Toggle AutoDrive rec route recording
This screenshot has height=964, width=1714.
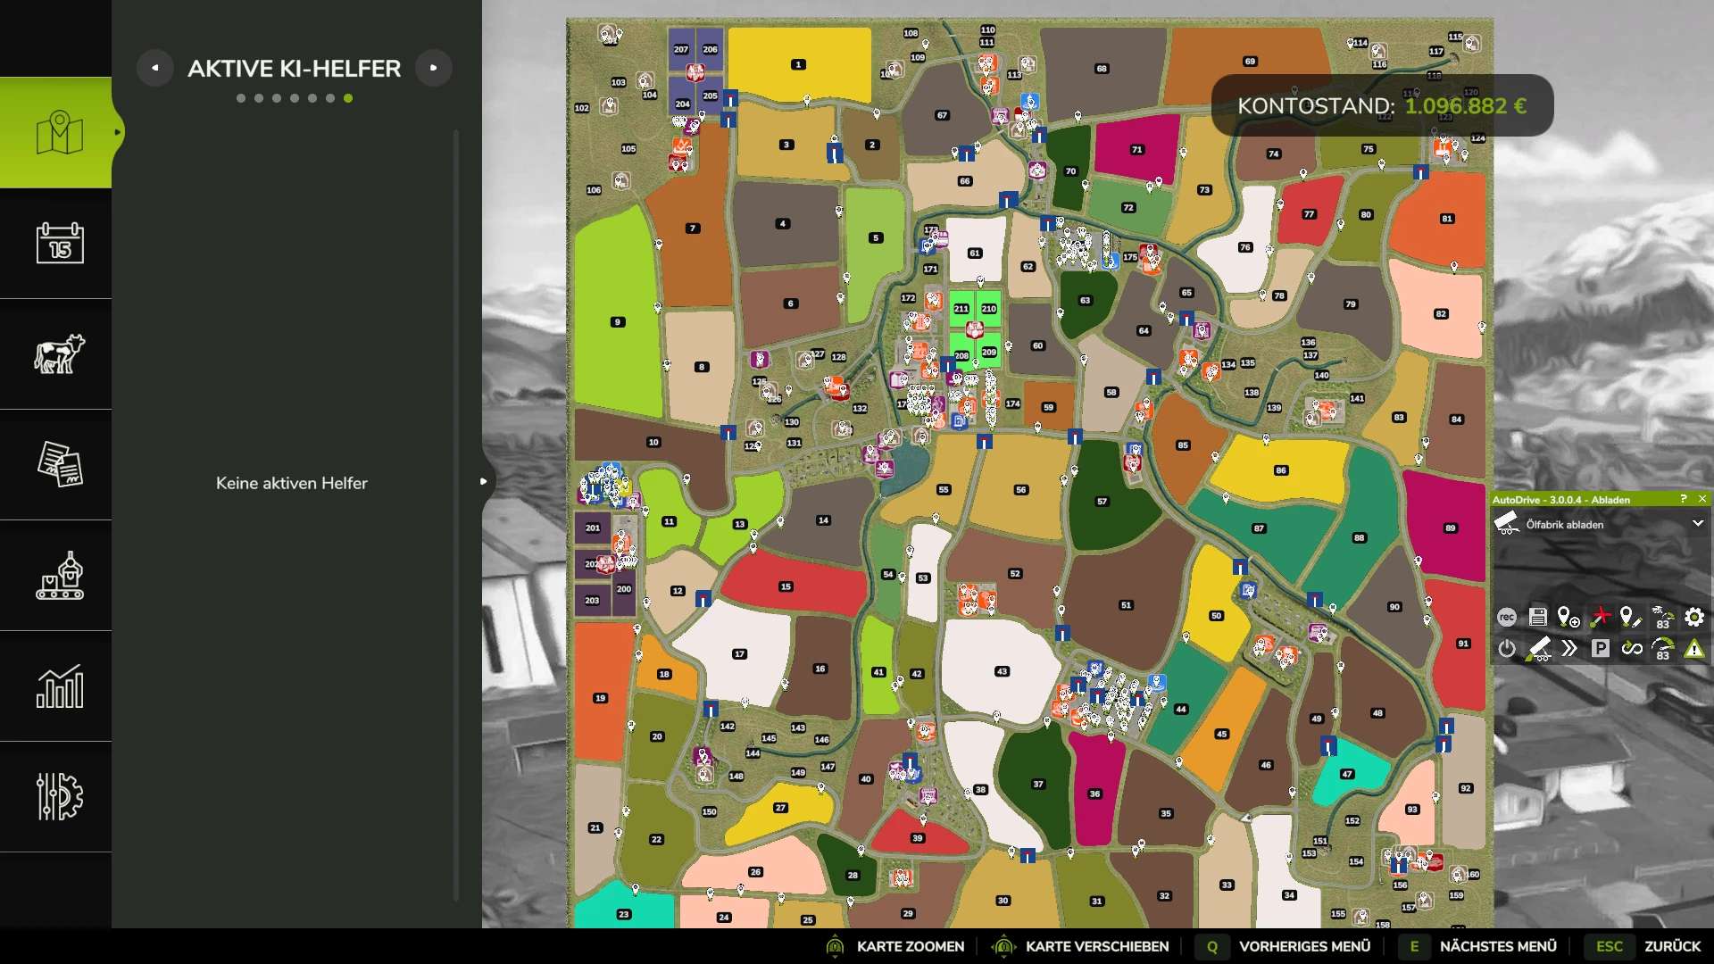point(1507,617)
